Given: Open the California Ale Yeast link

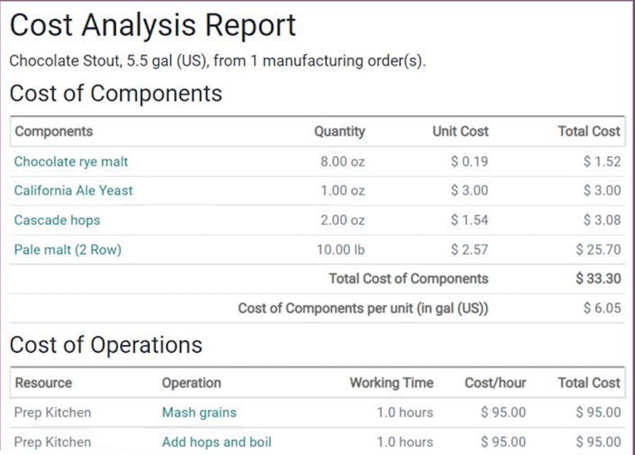Looking at the screenshot, I should tap(73, 191).
